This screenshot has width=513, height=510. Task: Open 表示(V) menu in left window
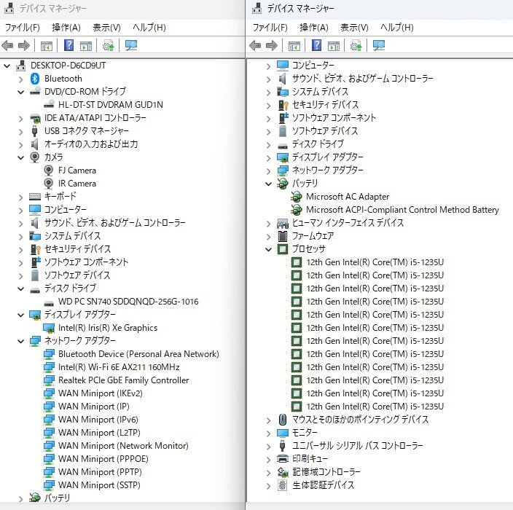click(106, 27)
